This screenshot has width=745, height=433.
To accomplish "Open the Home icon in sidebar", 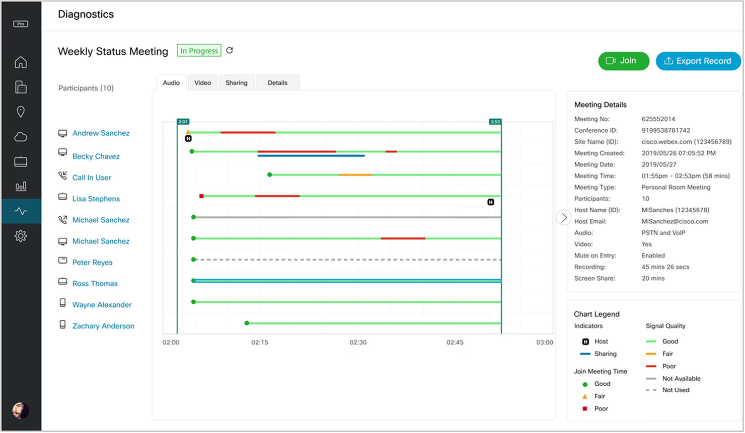I will coord(21,62).
